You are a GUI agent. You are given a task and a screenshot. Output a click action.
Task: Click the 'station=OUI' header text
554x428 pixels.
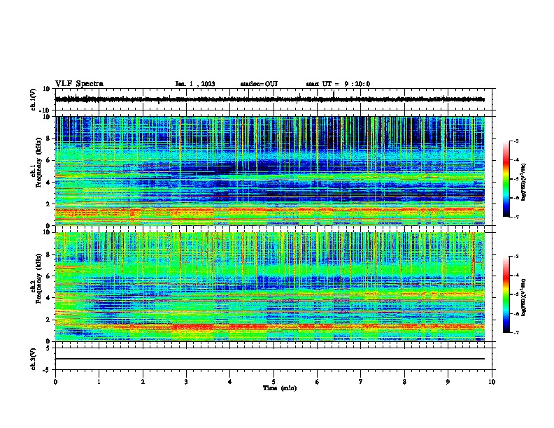259,84
